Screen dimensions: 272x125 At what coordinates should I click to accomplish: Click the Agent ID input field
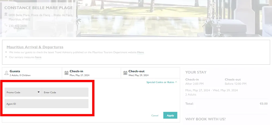click(x=47, y=104)
